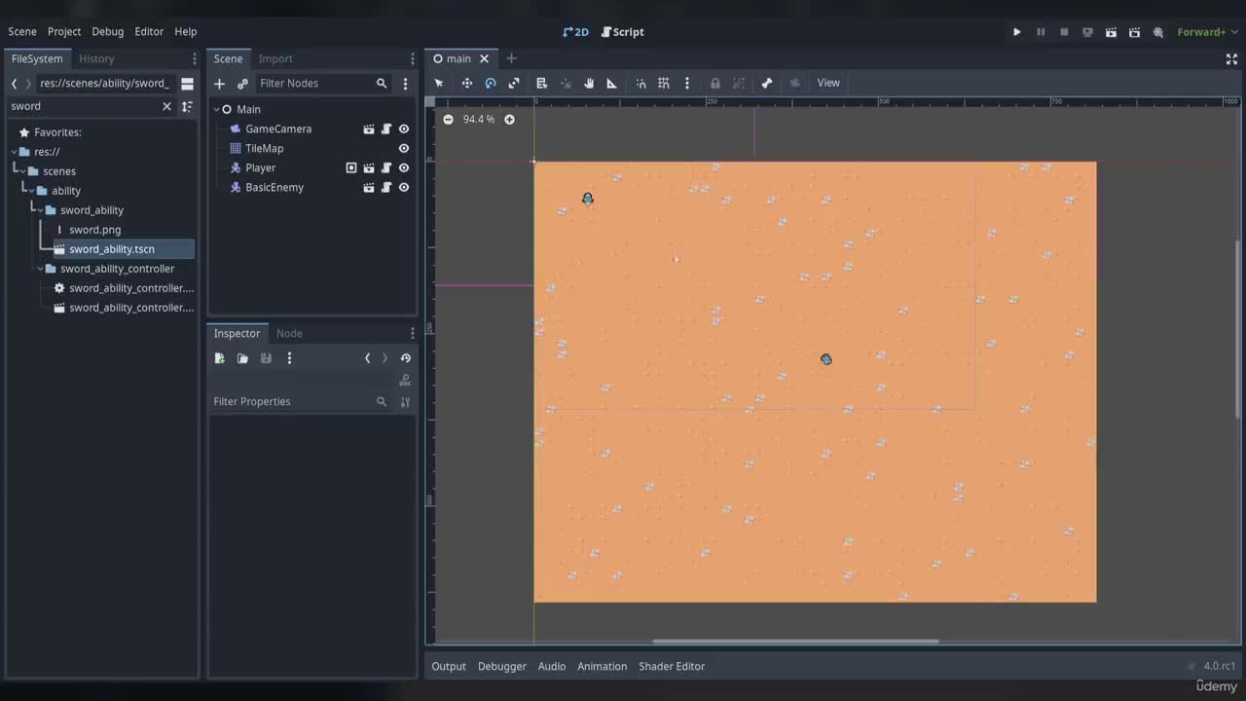Run the current scene clapper icon
Viewport: 1246px width, 701px height.
pos(1111,32)
